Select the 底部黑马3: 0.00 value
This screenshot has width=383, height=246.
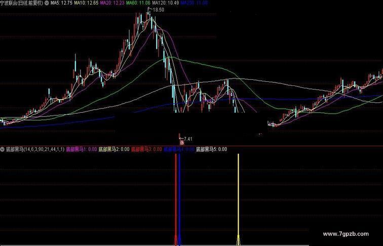tap(146, 150)
